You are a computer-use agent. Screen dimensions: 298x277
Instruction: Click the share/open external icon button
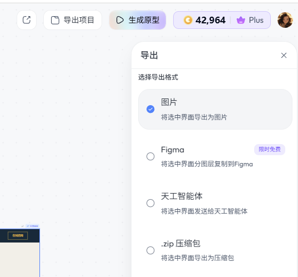[x=27, y=20]
